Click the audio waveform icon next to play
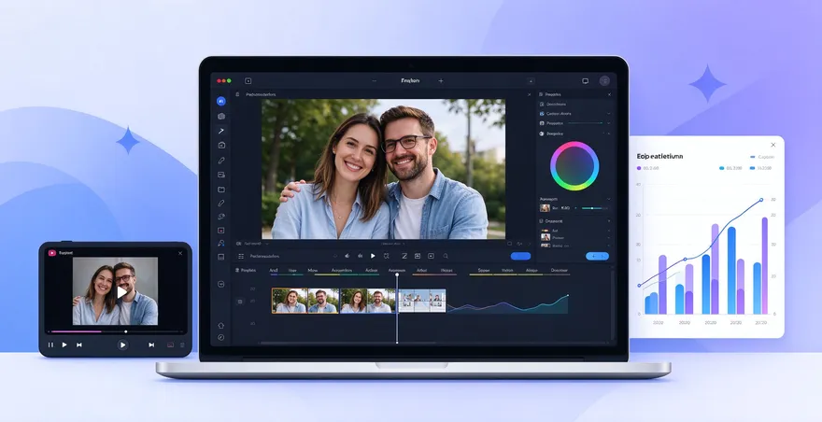The height and width of the screenshot is (422, 822). tap(360, 256)
